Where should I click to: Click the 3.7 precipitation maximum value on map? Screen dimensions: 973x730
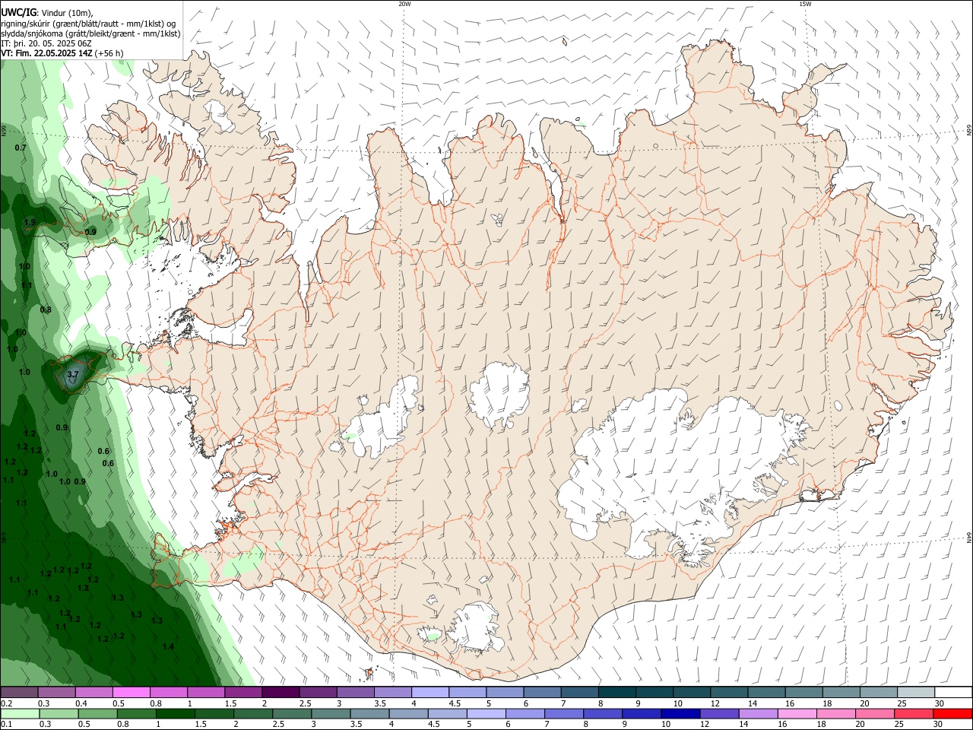pyautogui.click(x=73, y=375)
